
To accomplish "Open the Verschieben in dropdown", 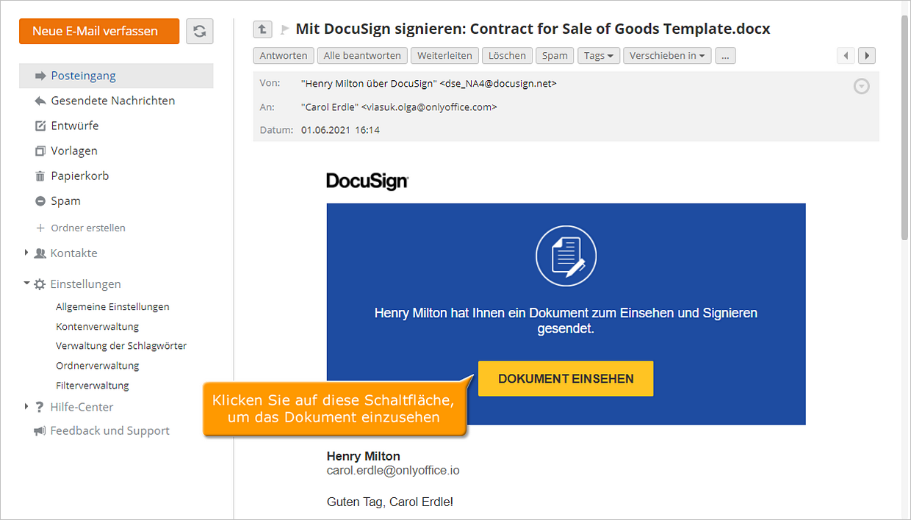I will tap(667, 55).
